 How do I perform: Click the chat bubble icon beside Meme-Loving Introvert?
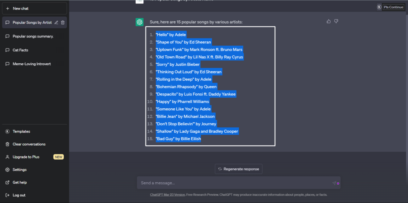tap(8, 64)
